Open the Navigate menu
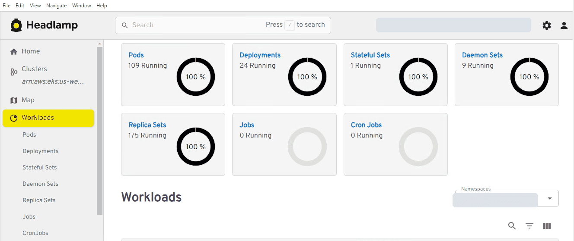This screenshot has height=241, width=574. pyautogui.click(x=57, y=6)
